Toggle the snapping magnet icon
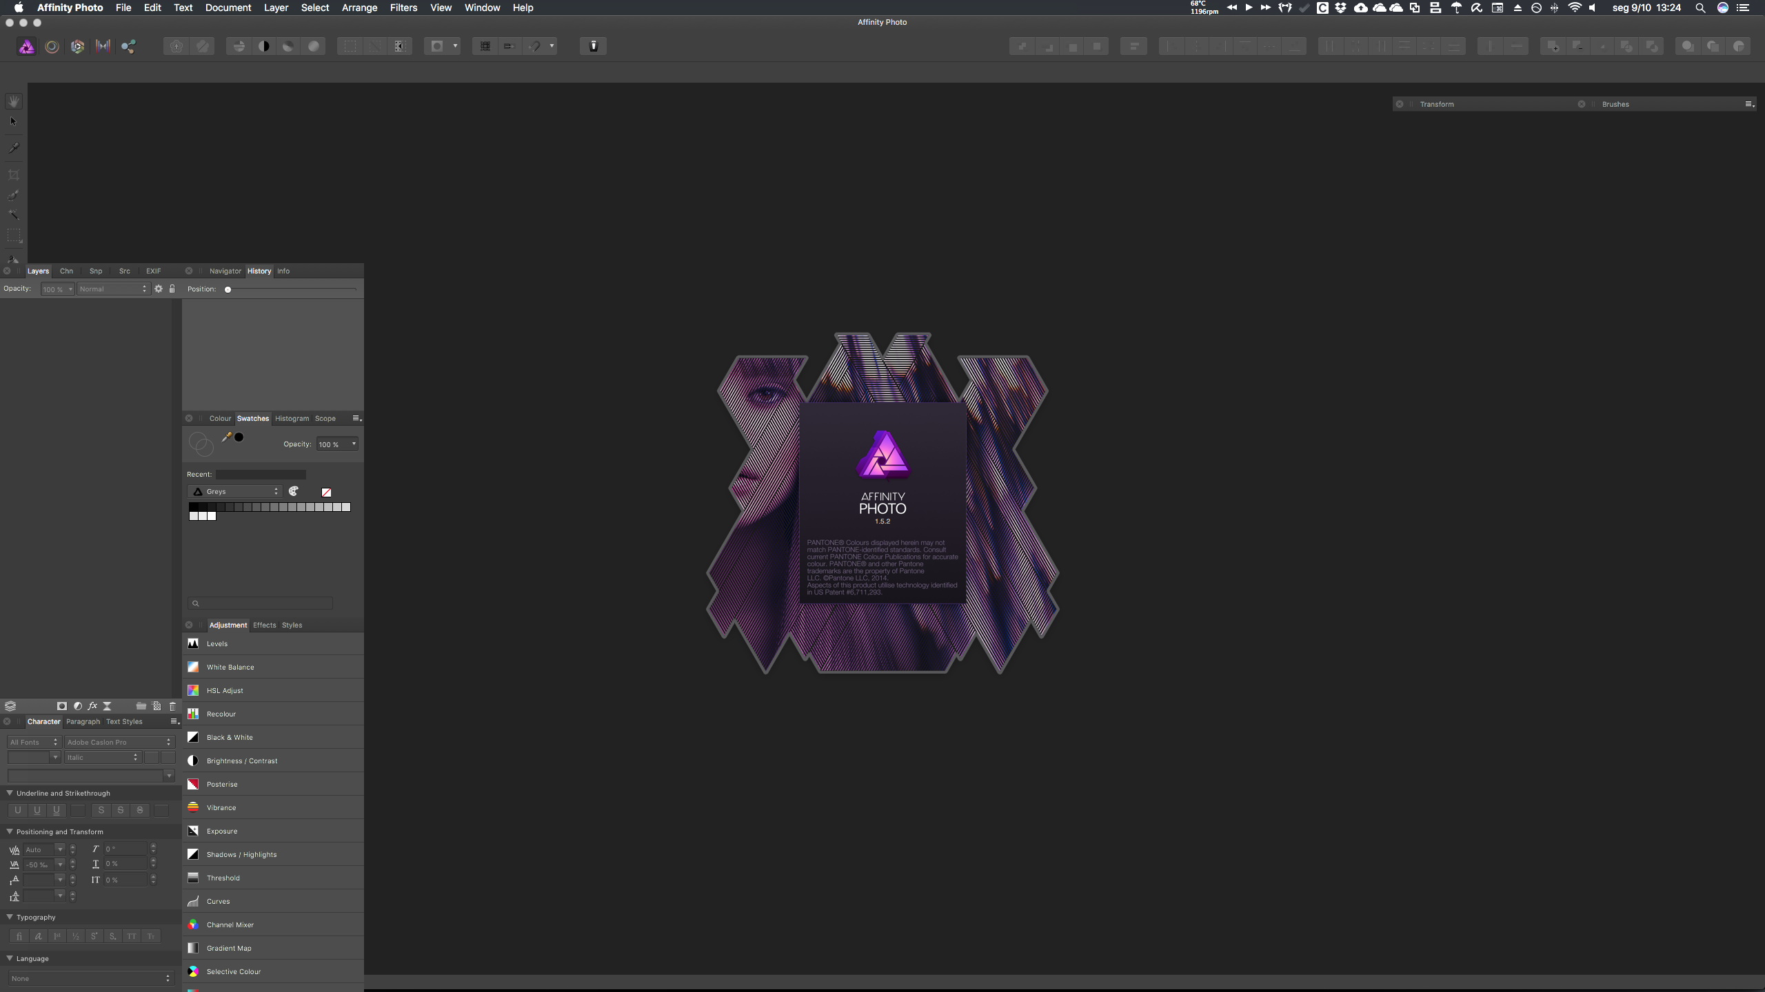Viewport: 1765px width, 992px height. (535, 46)
